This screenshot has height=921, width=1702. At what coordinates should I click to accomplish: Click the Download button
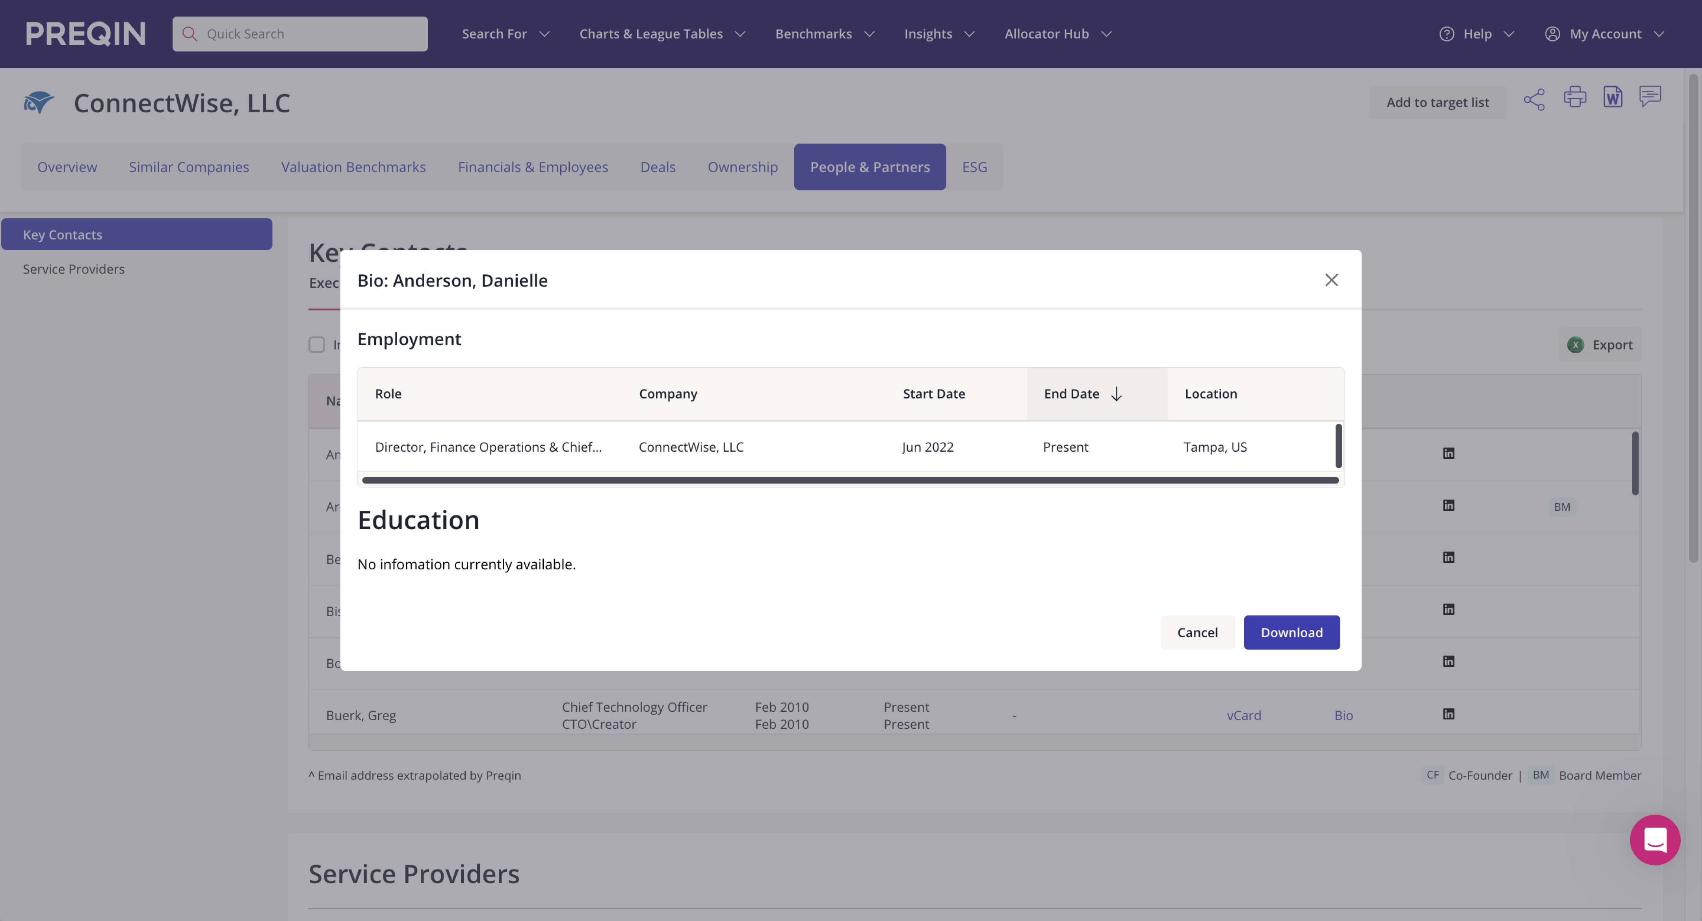coord(1292,632)
